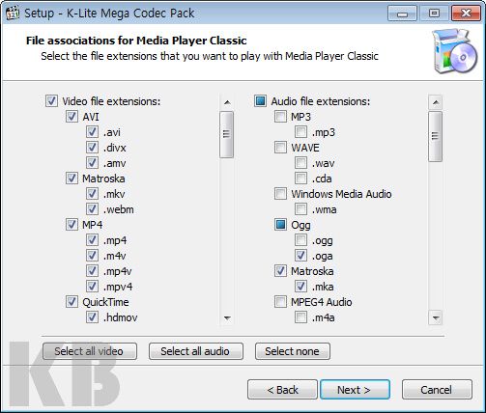Screen dimensions: 486x413
Task: Click audio list scroll up arrow
Action: click(436, 102)
